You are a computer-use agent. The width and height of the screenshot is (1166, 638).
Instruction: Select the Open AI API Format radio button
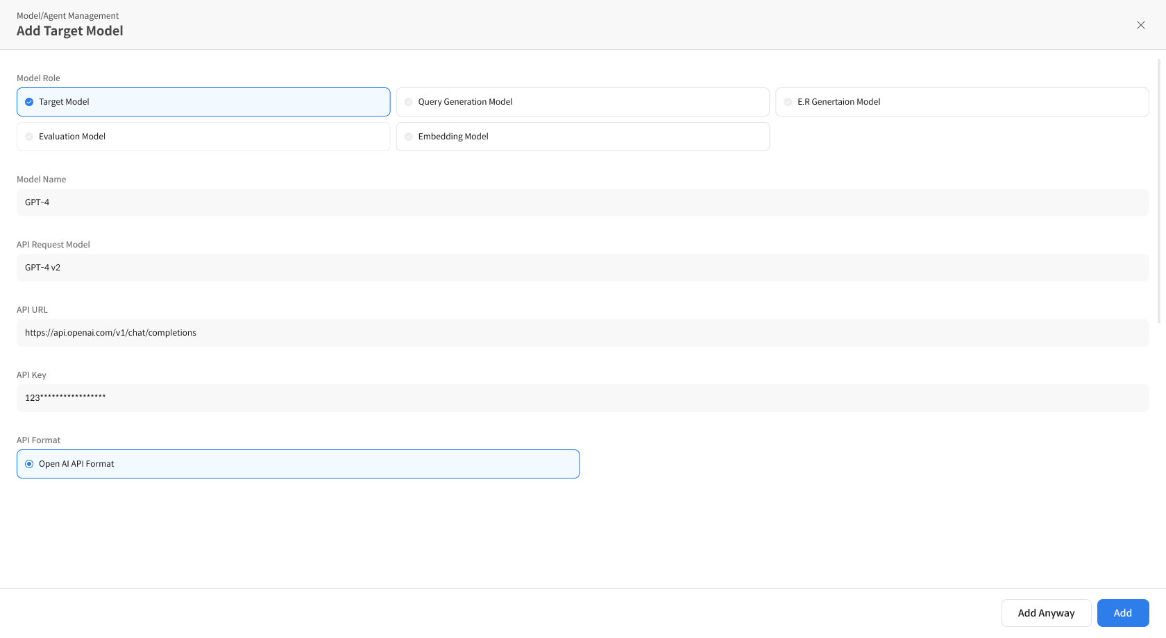pyautogui.click(x=29, y=464)
